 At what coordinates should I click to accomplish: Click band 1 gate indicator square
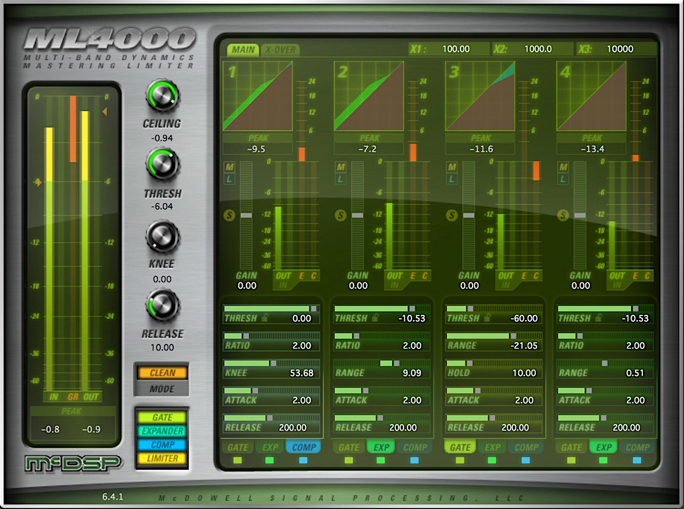[x=238, y=460]
